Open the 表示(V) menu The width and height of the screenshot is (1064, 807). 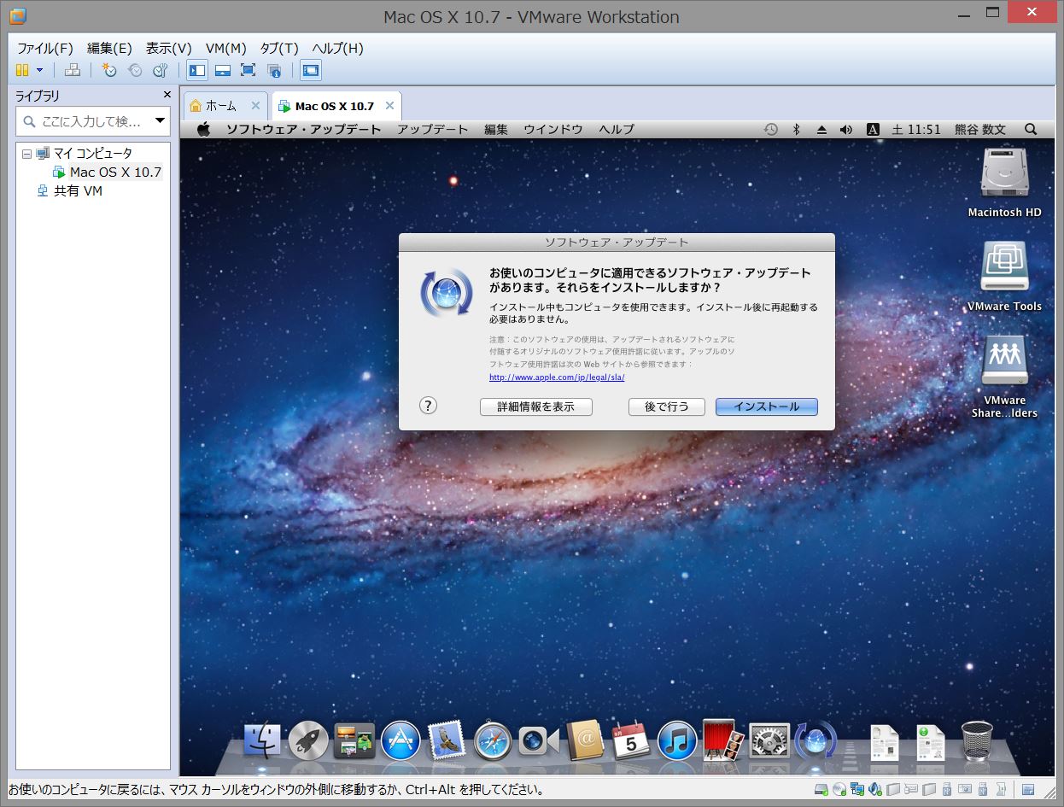point(168,48)
